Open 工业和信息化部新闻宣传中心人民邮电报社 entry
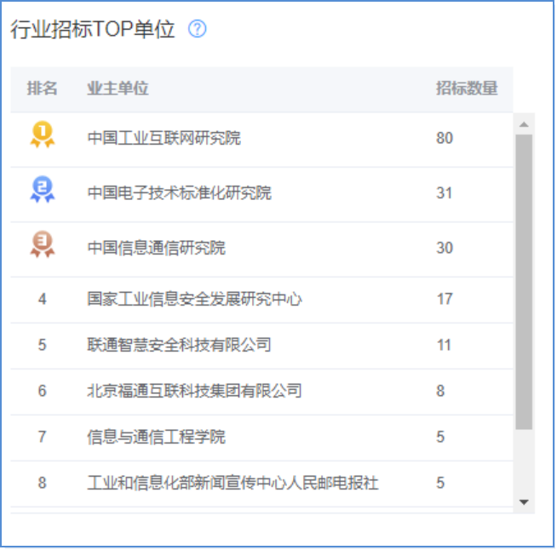The width and height of the screenshot is (557, 550). point(233,483)
